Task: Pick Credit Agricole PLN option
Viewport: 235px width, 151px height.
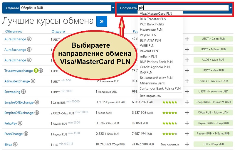Action: [x=155, y=67]
